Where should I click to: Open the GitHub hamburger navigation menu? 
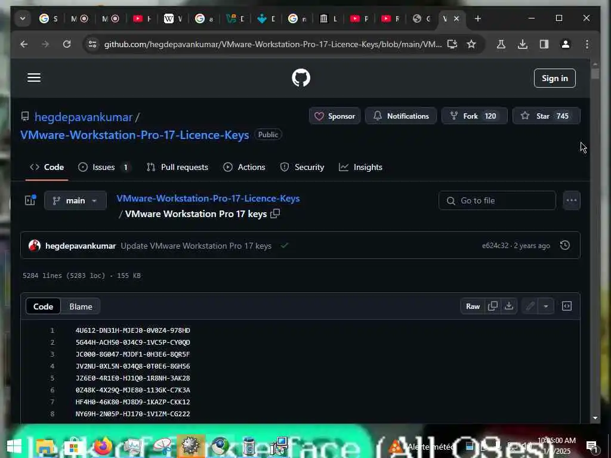pyautogui.click(x=34, y=78)
